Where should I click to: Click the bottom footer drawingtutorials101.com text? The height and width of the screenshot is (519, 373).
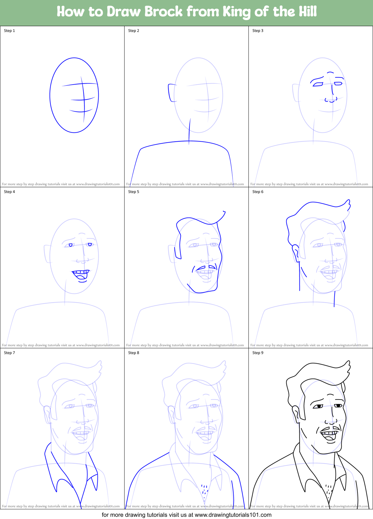point(186,515)
